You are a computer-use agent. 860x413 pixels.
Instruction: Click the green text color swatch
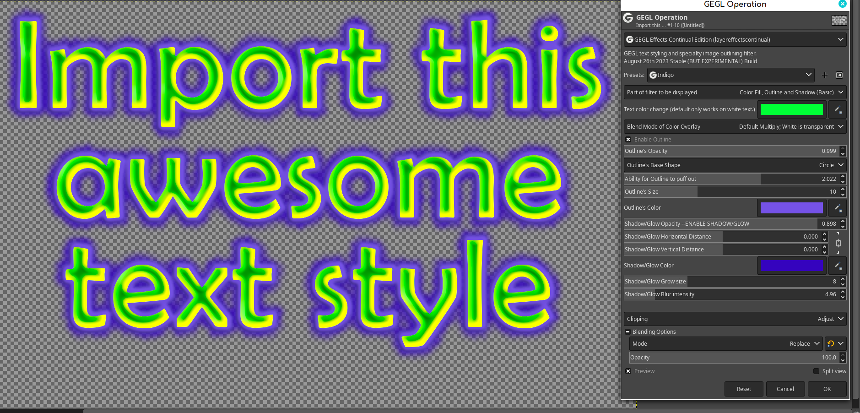(791, 109)
